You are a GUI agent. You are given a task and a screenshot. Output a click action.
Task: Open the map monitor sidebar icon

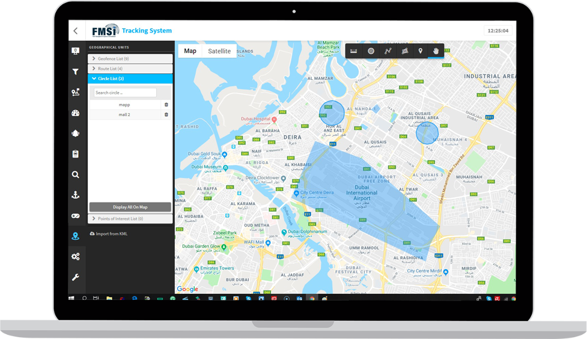click(76, 51)
